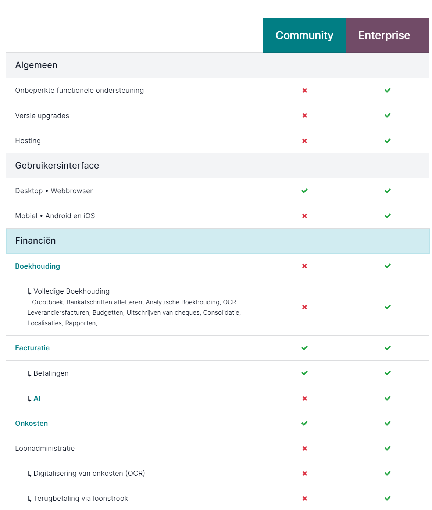This screenshot has height=510, width=432.
Task: Click Enterprise check for Terugbetaling via loonstrook
Action: [388, 499]
